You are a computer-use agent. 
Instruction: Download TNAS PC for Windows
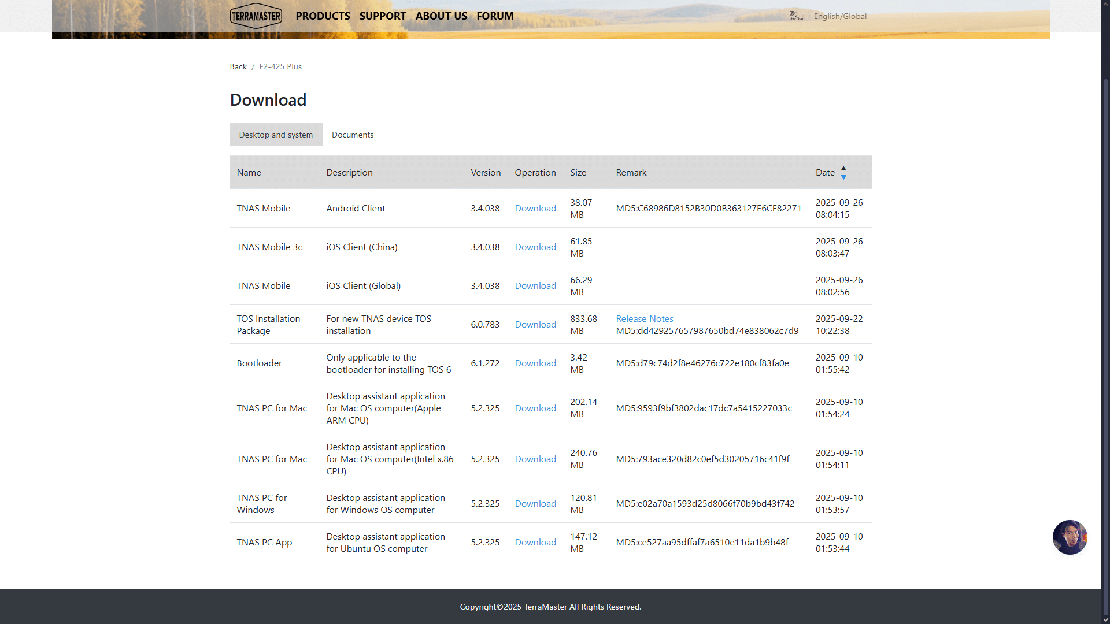(x=535, y=503)
